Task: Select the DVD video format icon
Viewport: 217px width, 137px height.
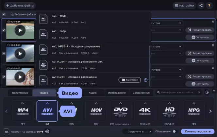Action: [x=120, y=111]
